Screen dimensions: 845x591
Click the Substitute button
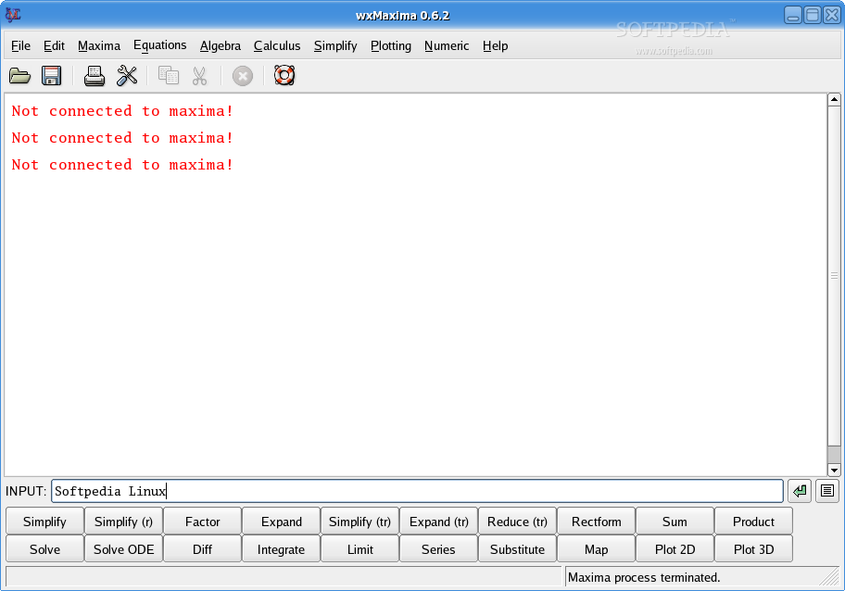tap(517, 549)
